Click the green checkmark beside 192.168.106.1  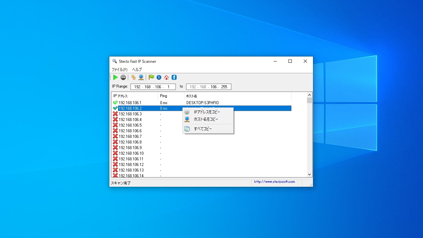click(115, 103)
